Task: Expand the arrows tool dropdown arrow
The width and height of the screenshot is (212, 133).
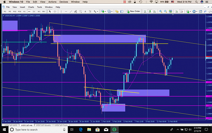Action: (97, 12)
